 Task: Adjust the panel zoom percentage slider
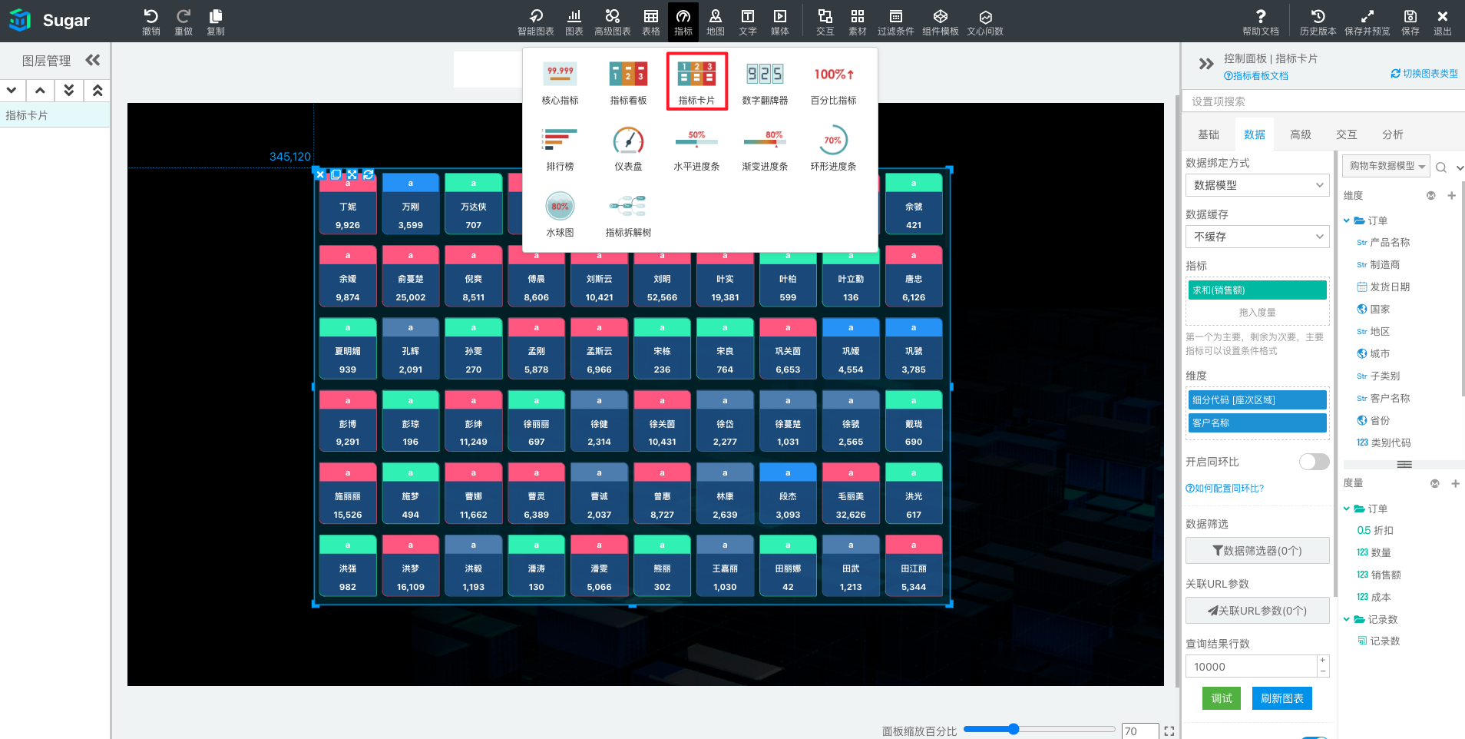[x=1014, y=729]
